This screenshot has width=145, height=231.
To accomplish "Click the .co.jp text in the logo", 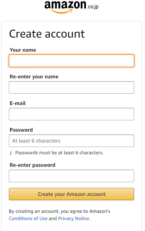I will coord(93,7).
